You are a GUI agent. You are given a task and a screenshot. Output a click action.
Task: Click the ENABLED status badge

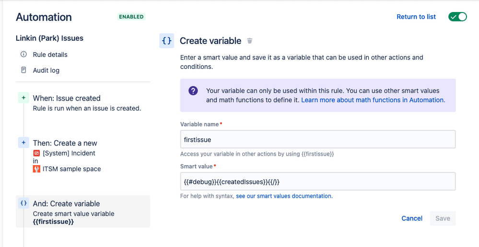[x=131, y=17]
